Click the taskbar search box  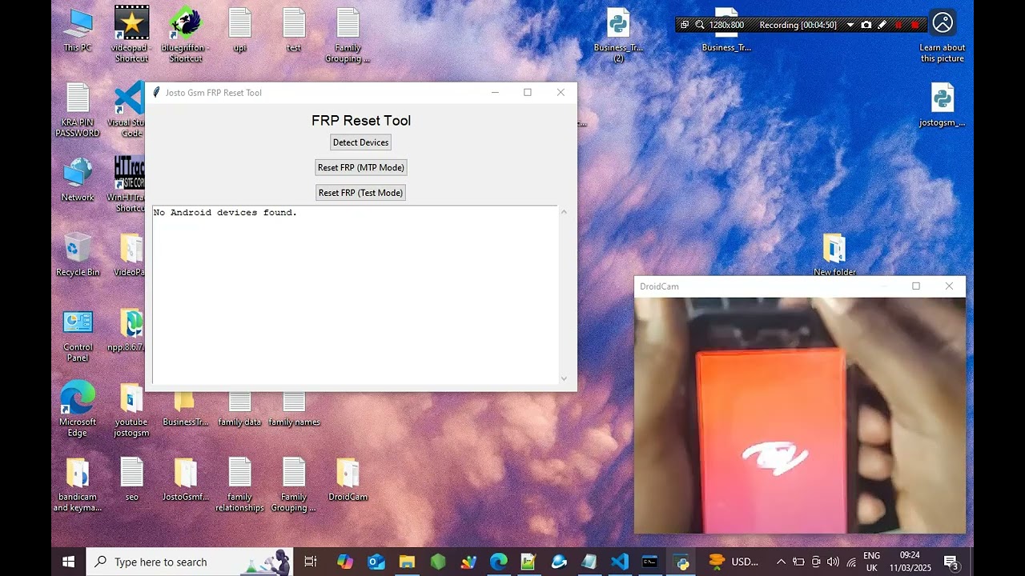coord(189,562)
